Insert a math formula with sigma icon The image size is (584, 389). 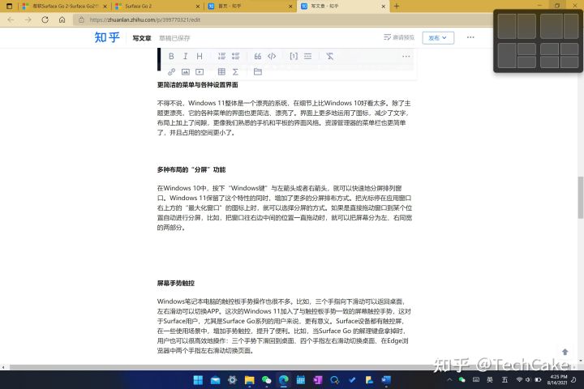point(235,72)
